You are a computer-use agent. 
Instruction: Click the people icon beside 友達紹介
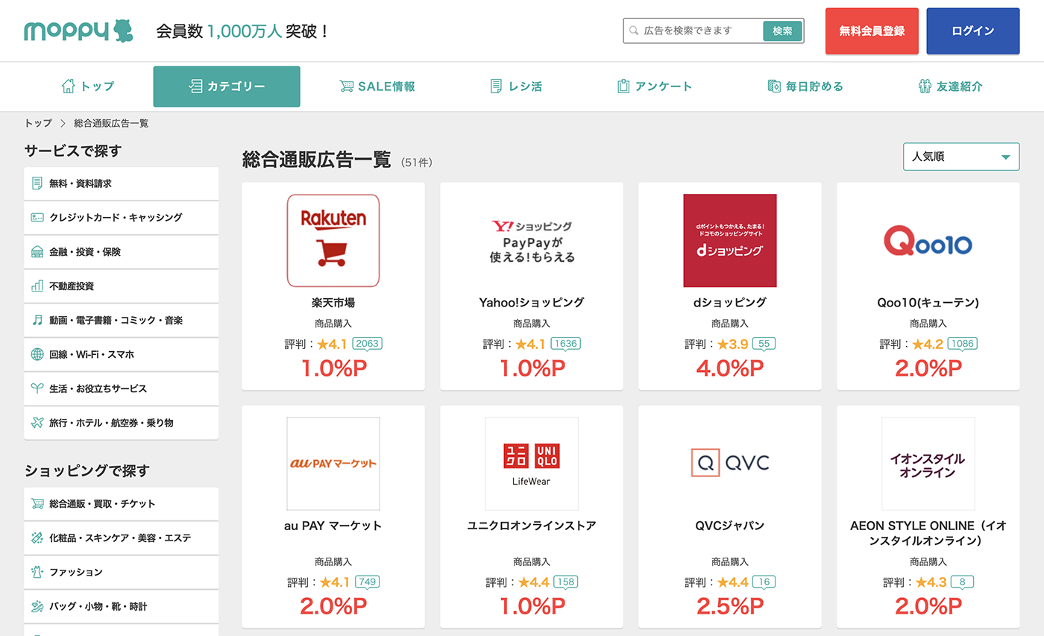click(925, 86)
